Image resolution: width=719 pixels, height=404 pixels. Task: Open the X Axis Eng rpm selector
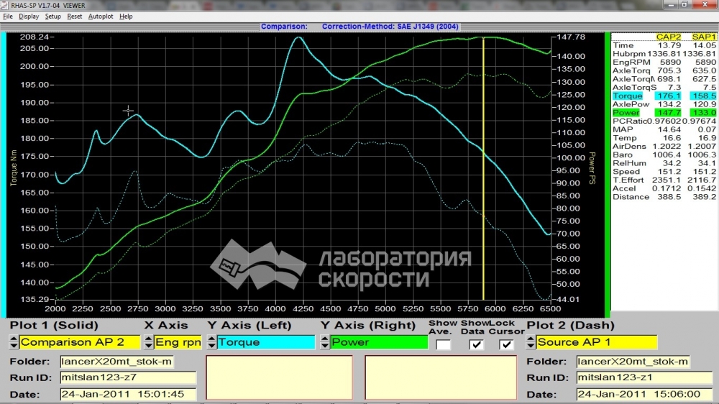tap(178, 342)
